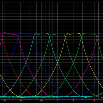
Task: Select the green curve's flat top near 1k
Action: pyautogui.click(x=57, y=34)
